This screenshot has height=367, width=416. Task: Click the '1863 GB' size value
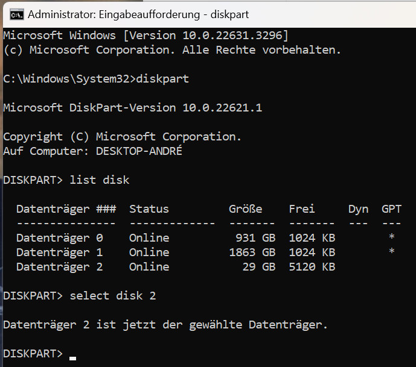pos(252,253)
